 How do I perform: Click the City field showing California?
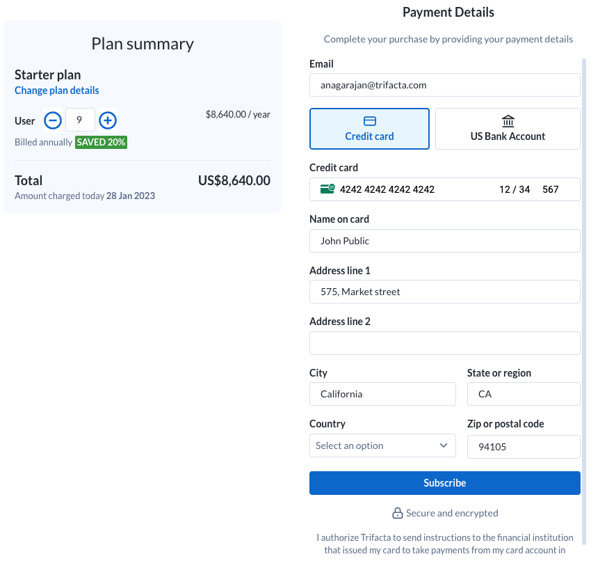382,394
